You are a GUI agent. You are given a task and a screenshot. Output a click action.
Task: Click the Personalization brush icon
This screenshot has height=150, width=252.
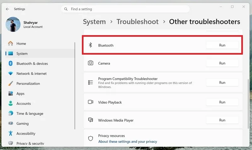point(11,83)
